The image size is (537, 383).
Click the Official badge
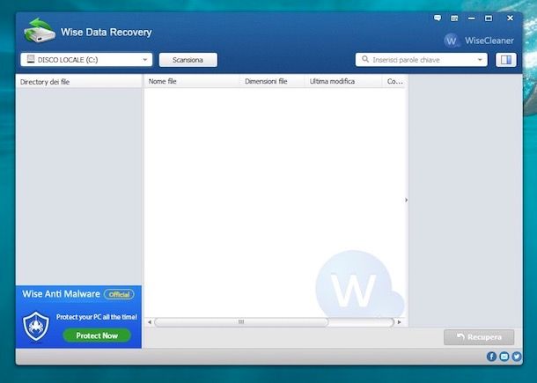tap(119, 294)
